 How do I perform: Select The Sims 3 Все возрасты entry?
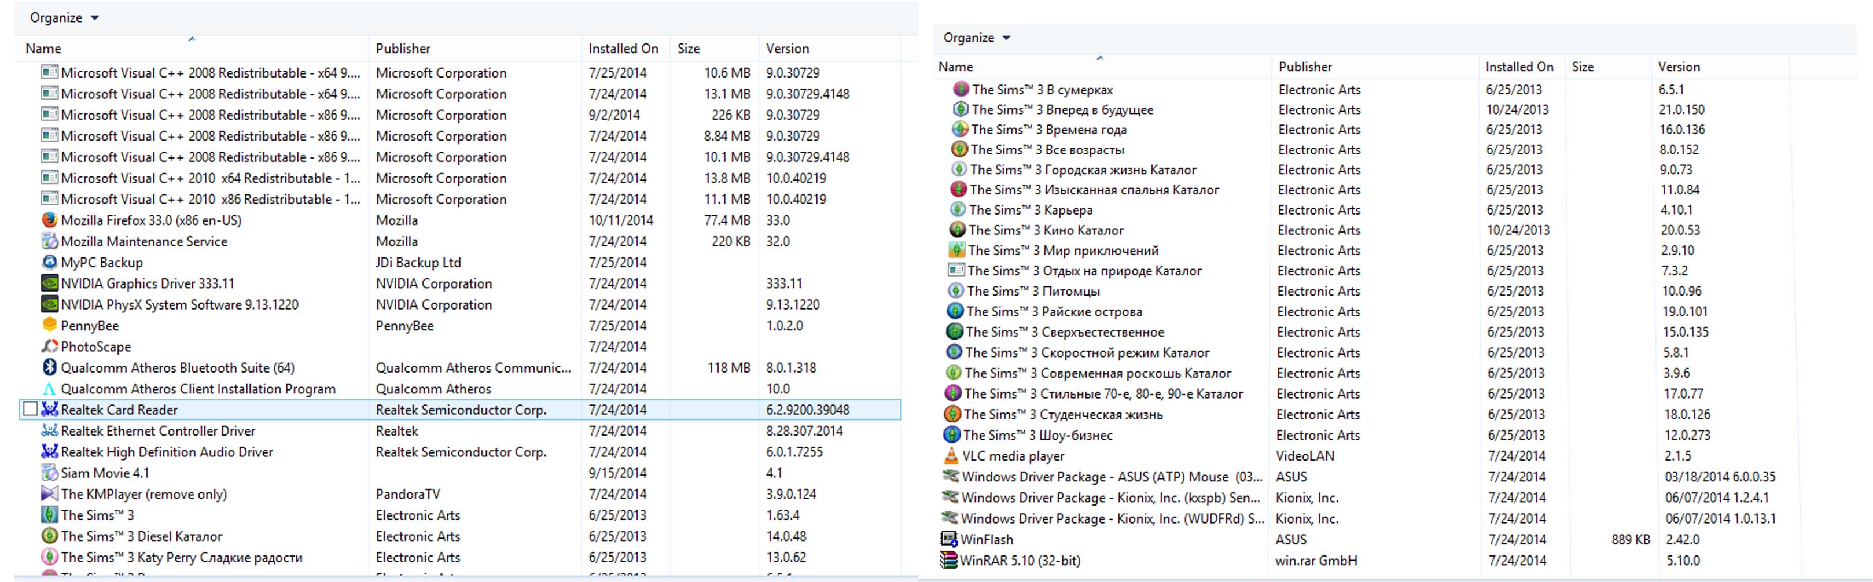[1048, 150]
